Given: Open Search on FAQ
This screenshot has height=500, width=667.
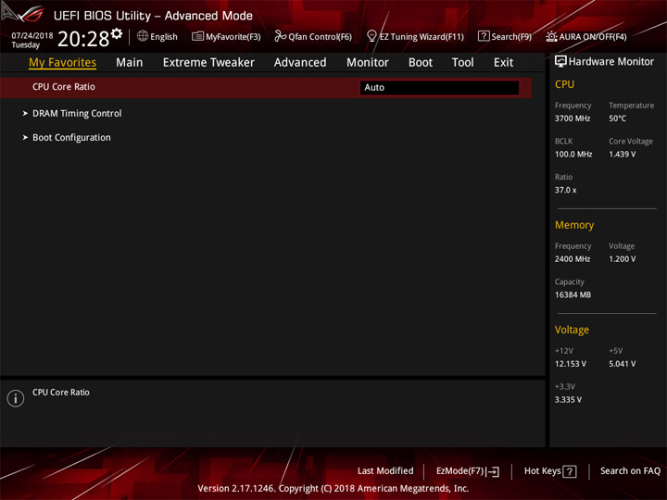Looking at the screenshot, I should 630,471.
